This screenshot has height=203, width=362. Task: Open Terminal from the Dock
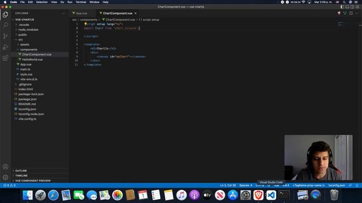point(284,195)
